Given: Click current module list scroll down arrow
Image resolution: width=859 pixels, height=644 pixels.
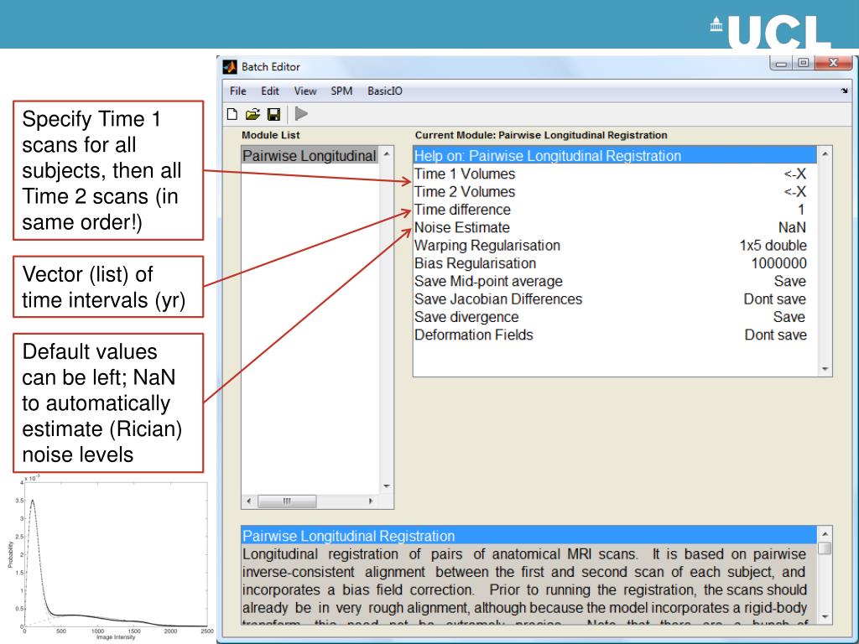Looking at the screenshot, I should click(825, 369).
